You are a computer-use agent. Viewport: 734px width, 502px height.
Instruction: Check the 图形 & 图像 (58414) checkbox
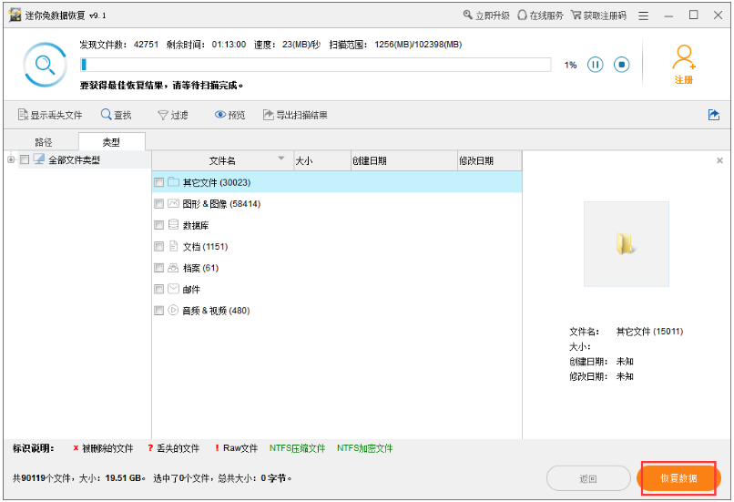[x=159, y=204]
